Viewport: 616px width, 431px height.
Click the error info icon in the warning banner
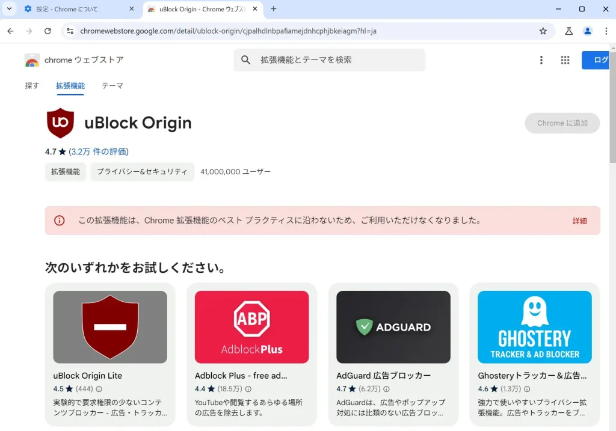(x=58, y=220)
